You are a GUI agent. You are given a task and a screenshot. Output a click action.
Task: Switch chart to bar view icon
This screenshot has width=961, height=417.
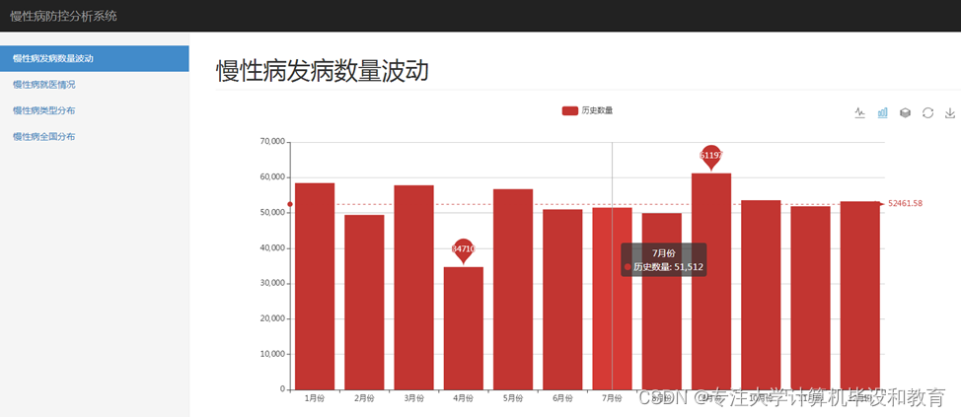(882, 112)
